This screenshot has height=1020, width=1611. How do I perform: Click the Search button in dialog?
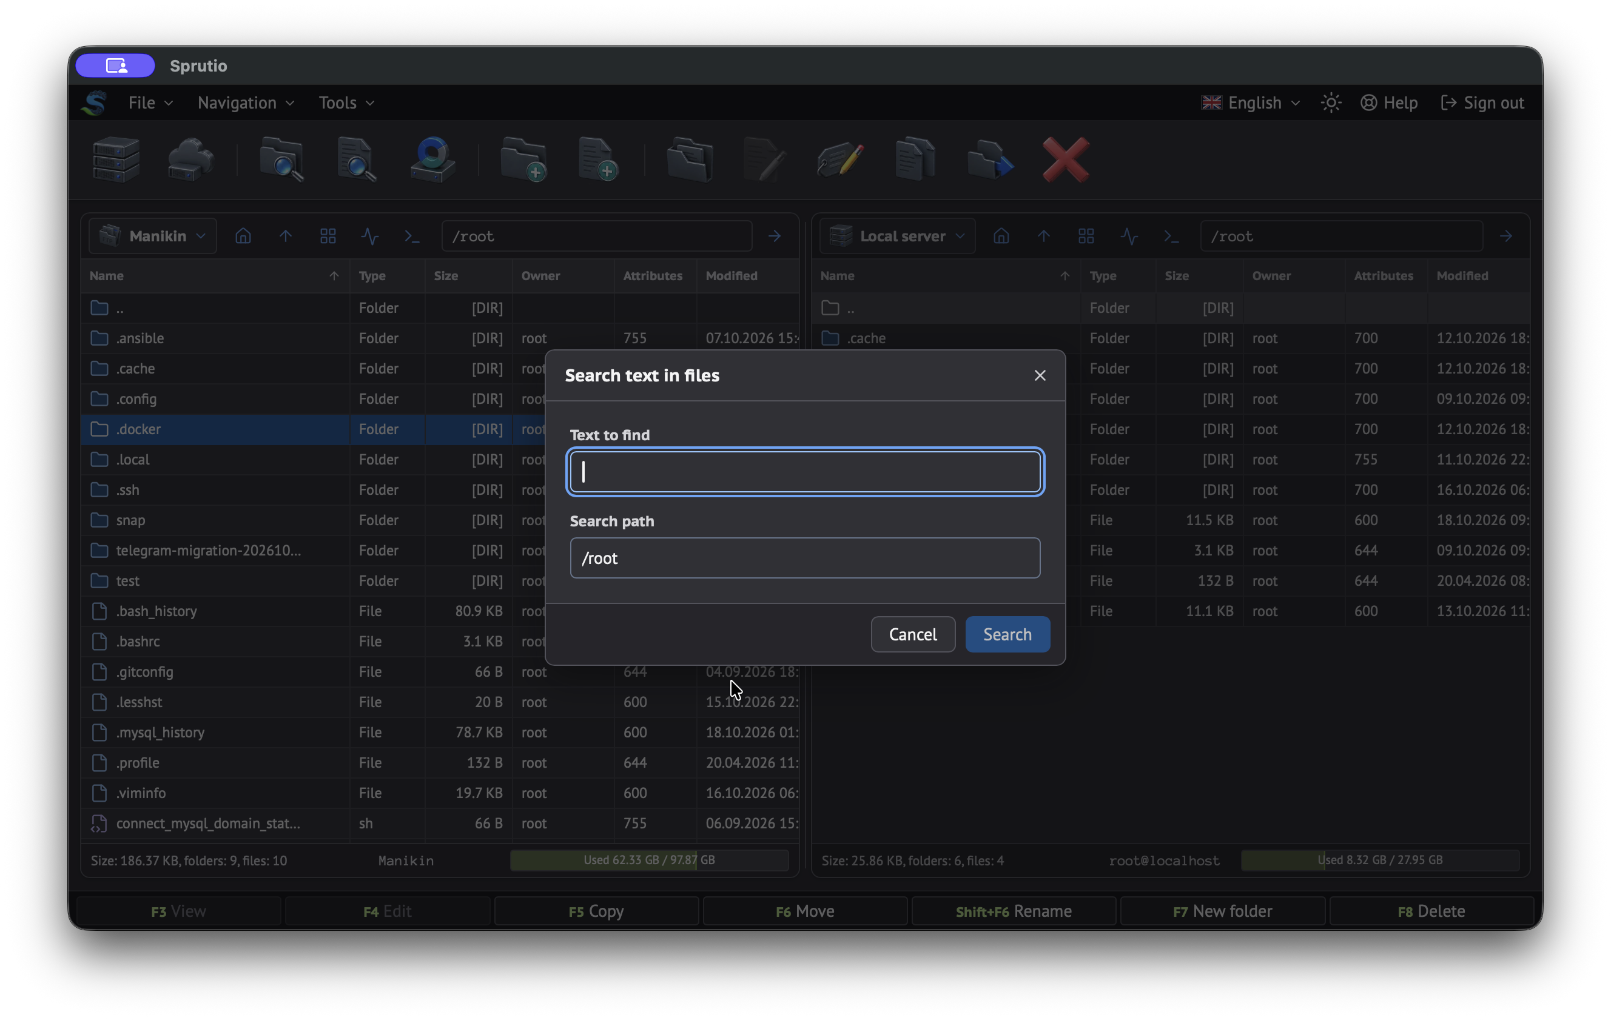coord(1007,634)
